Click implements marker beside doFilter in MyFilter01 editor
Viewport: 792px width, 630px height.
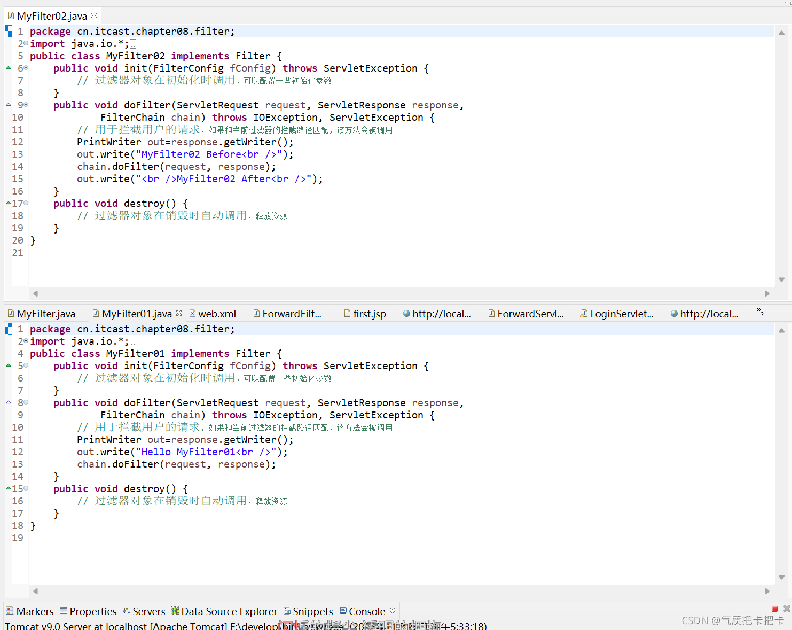point(9,402)
